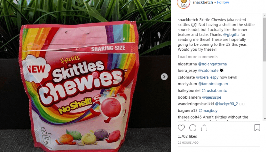
Task: View the 1,702 likes list
Action: pos(187,136)
